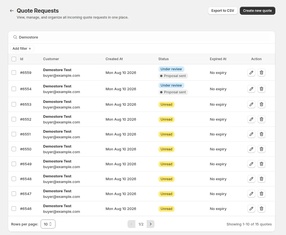
Task: Select the checkbox for quote #6546
Action: click(x=14, y=209)
